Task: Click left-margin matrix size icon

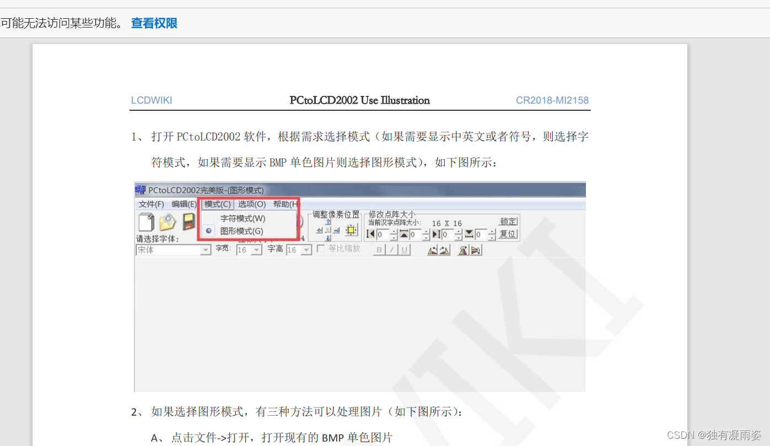Action: coord(370,234)
